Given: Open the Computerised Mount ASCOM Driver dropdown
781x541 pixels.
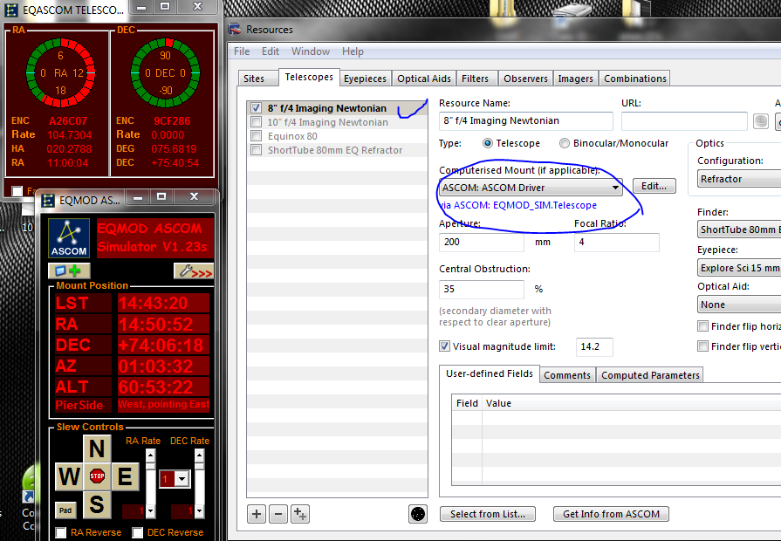Looking at the screenshot, I should point(531,188).
